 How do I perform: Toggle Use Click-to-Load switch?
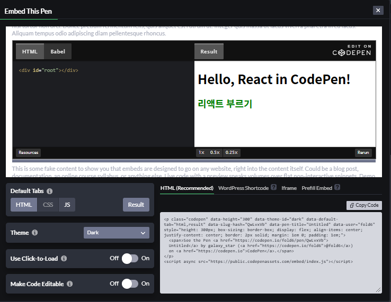click(x=130, y=259)
